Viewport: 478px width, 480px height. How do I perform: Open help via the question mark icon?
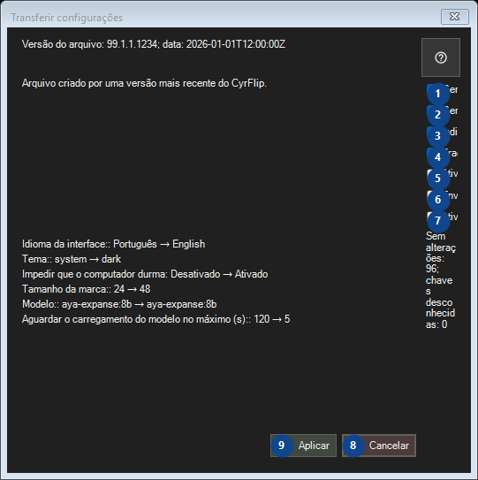pyautogui.click(x=440, y=57)
